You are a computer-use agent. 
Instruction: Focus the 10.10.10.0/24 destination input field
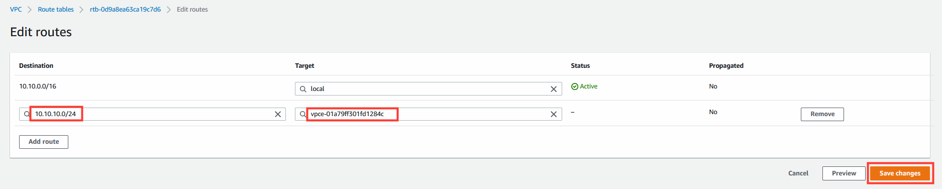point(152,114)
